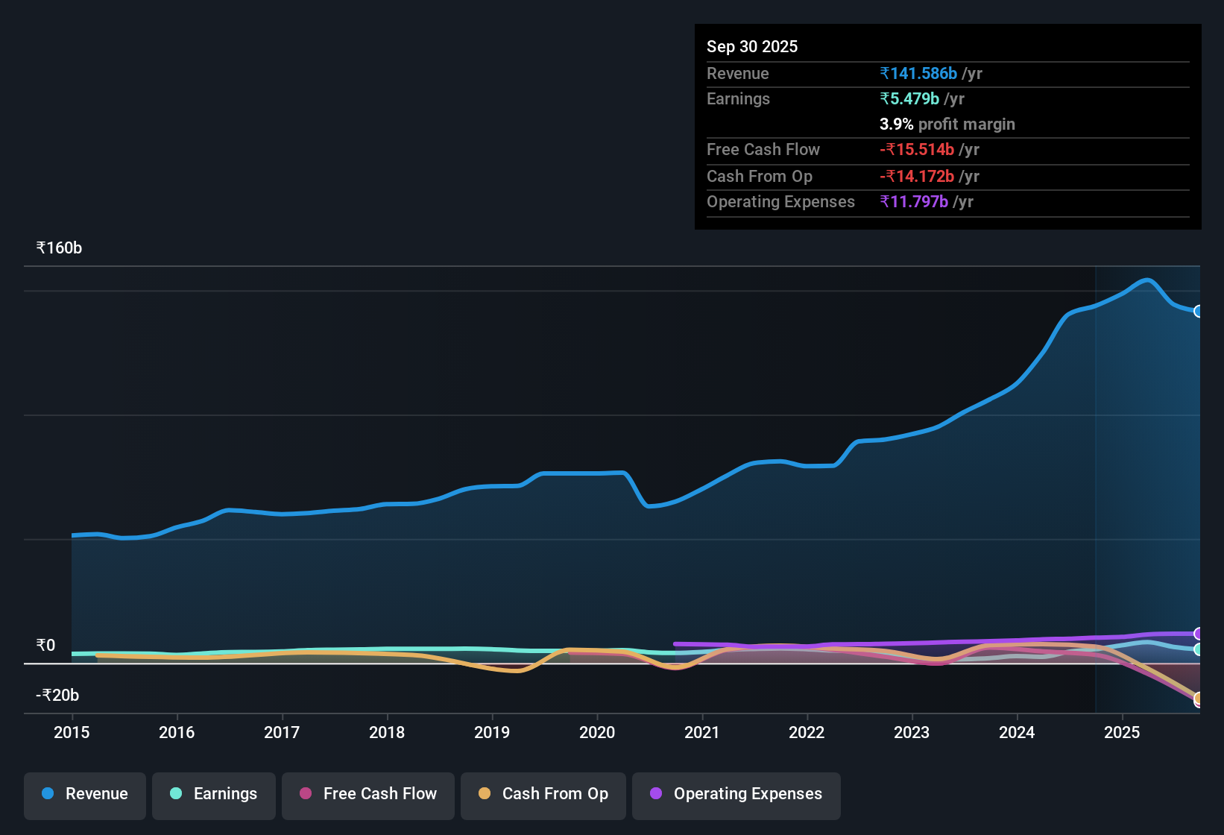This screenshot has width=1224, height=835.
Task: Click the 3.9% profit margin text
Action: [947, 125]
